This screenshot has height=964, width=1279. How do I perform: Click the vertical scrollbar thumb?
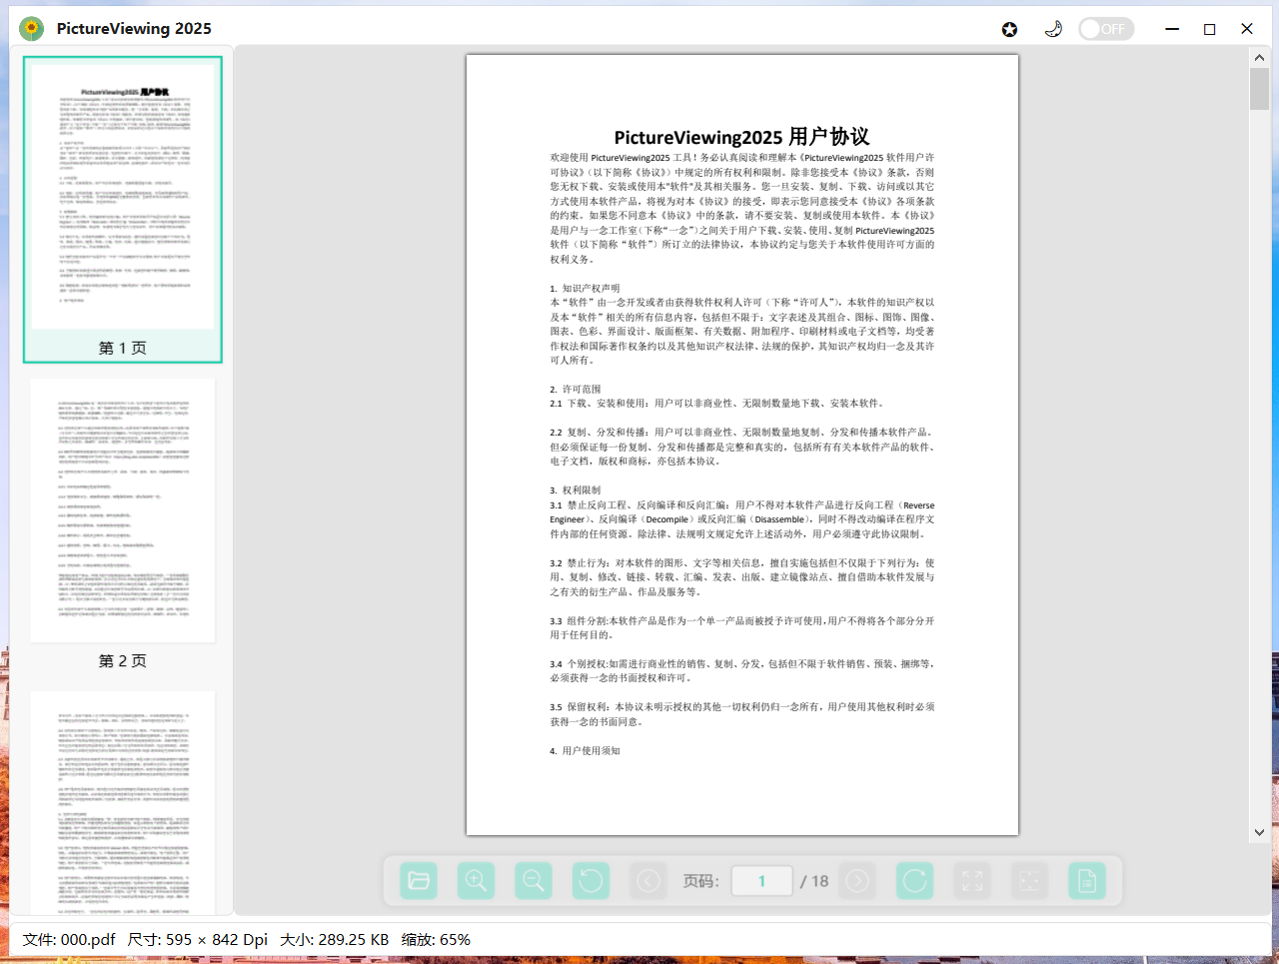[x=1259, y=89]
